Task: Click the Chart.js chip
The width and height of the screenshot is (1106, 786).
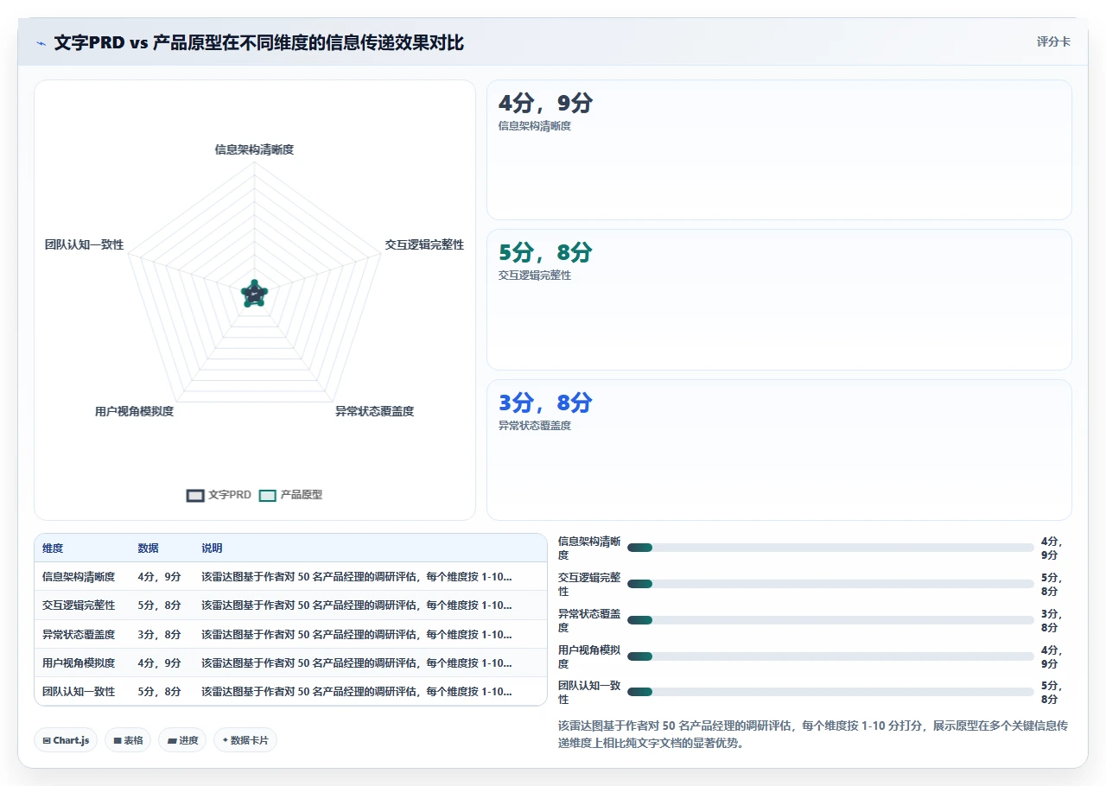Action: [66, 740]
